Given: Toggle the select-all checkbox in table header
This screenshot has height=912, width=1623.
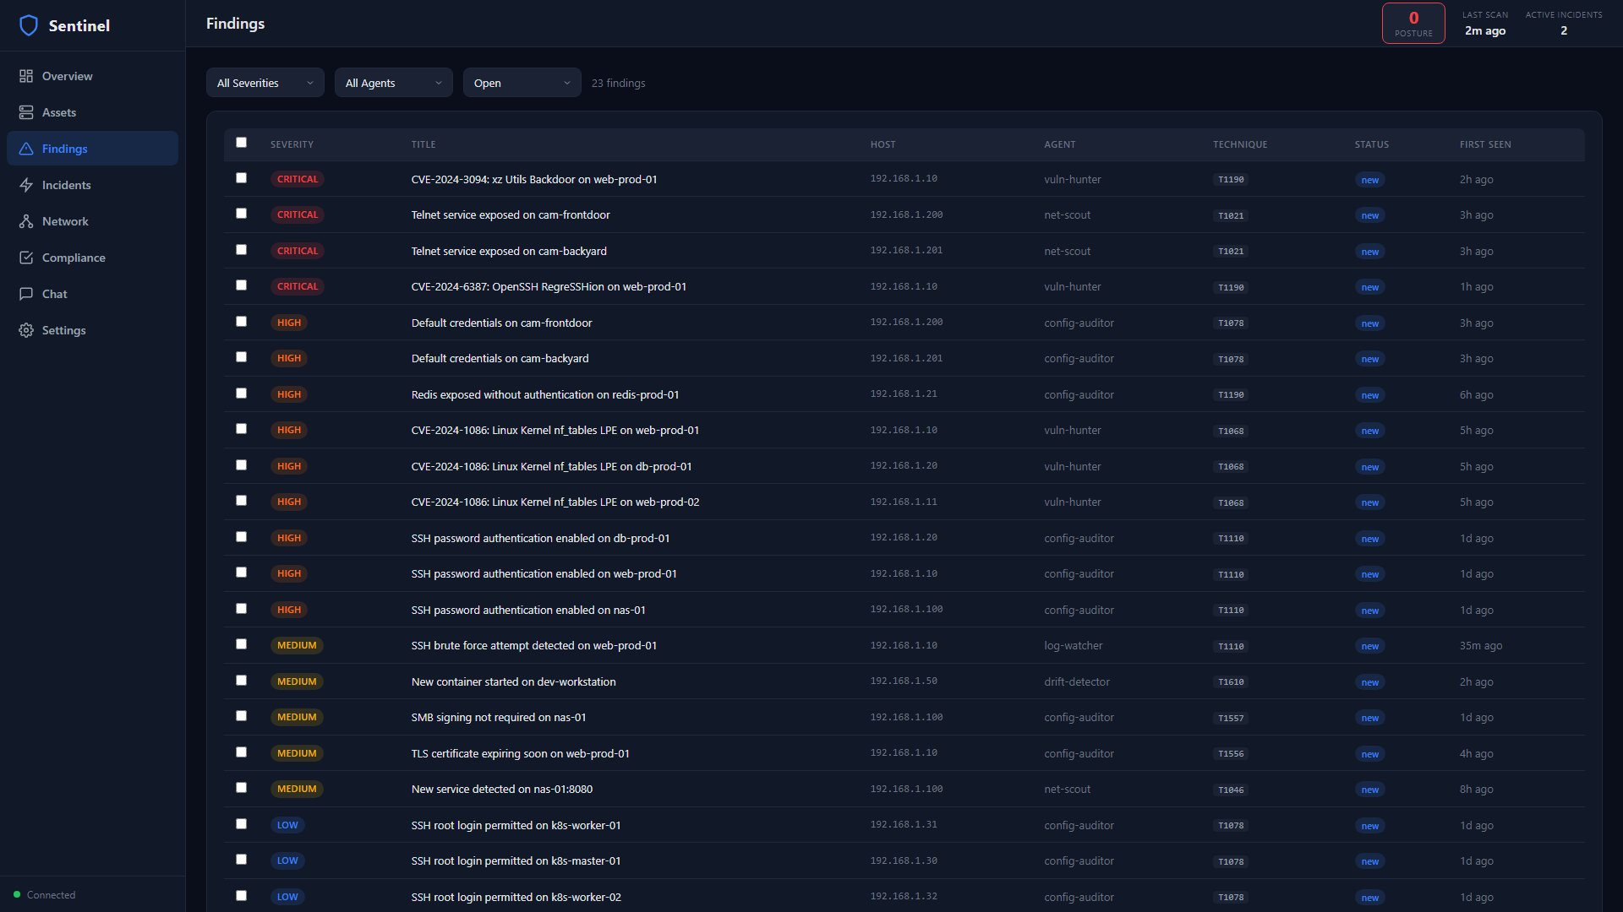Looking at the screenshot, I should pos(241,143).
